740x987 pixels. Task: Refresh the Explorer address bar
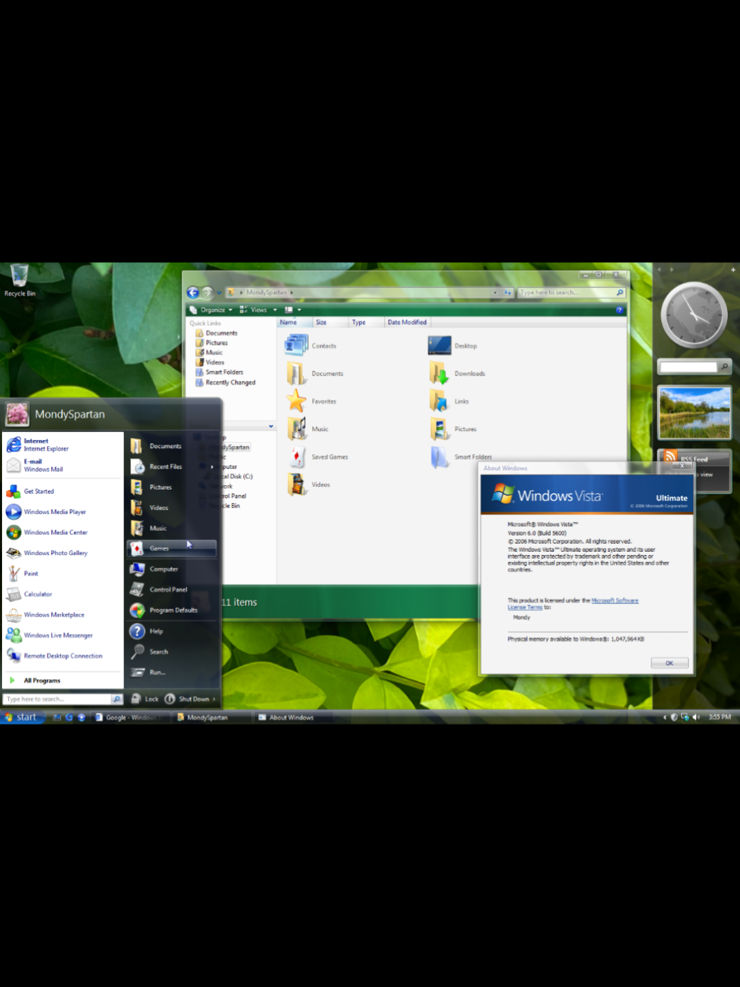click(x=507, y=292)
